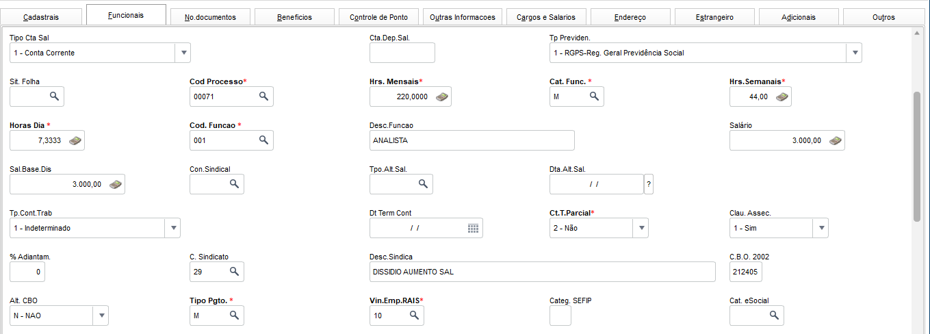Open the No.documentos tab
This screenshot has width=930, height=334.
[x=210, y=17]
